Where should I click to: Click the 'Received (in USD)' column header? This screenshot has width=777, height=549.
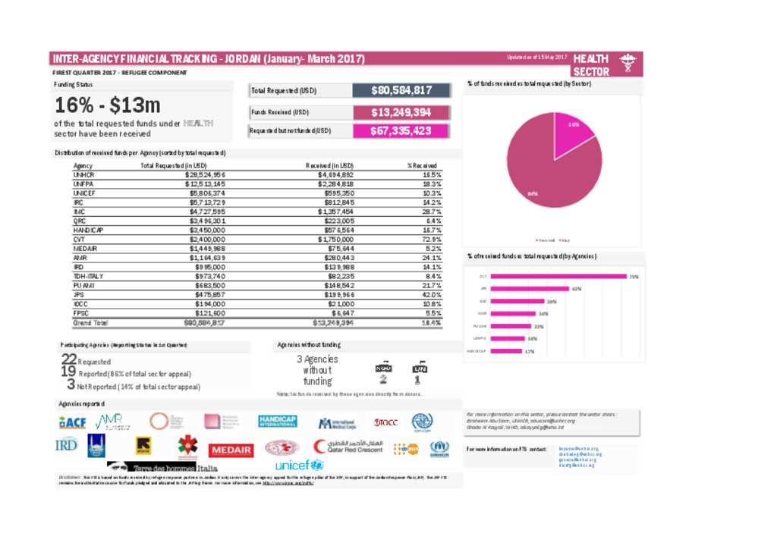pyautogui.click(x=329, y=166)
